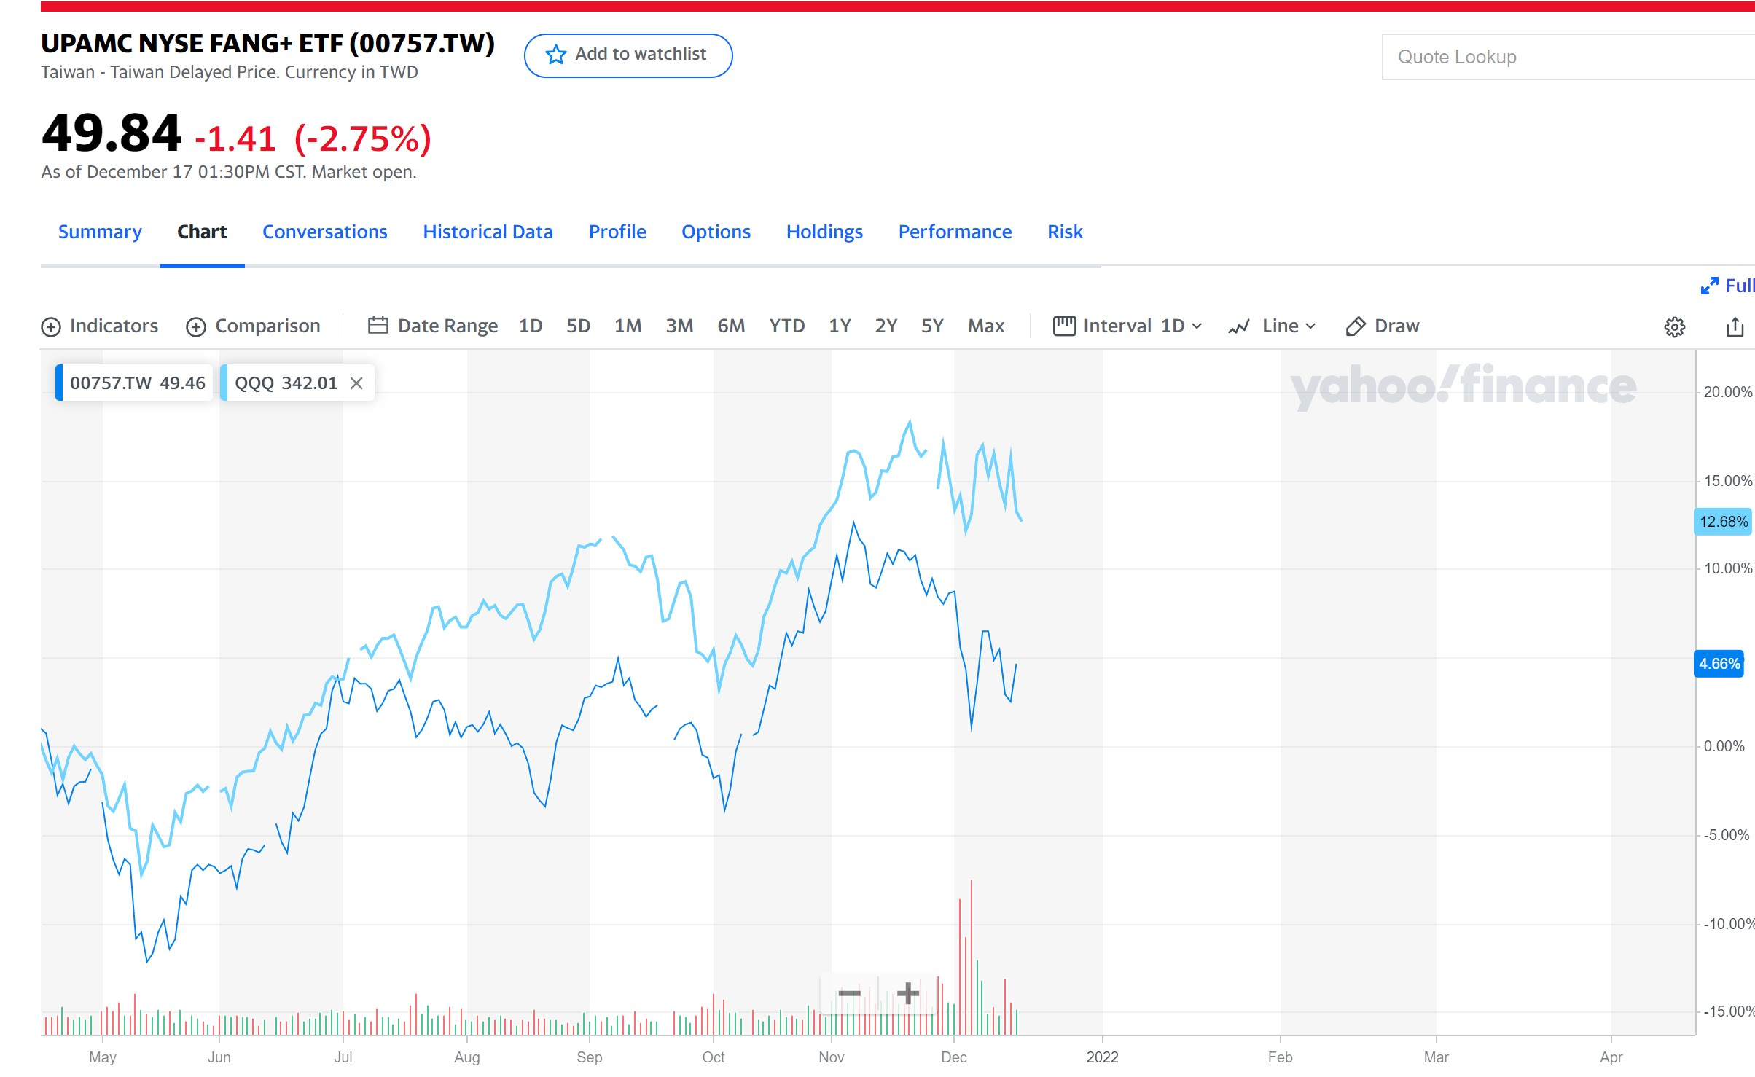The width and height of the screenshot is (1755, 1077).
Task: Click the 00757.TW blue color swatch
Action: pos(59,383)
